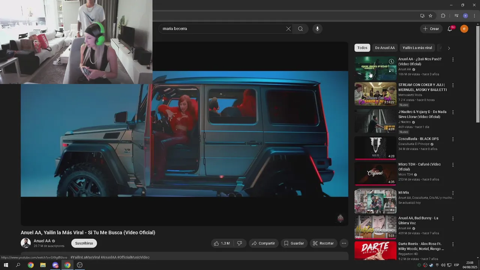This screenshot has height=270, width=480.
Task: Open options for Cosculluela BLACK OPS
Action: click(x=453, y=139)
